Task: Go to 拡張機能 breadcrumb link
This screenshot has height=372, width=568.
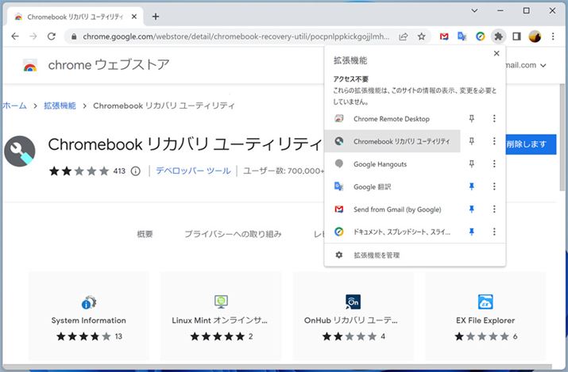Action: tap(60, 105)
